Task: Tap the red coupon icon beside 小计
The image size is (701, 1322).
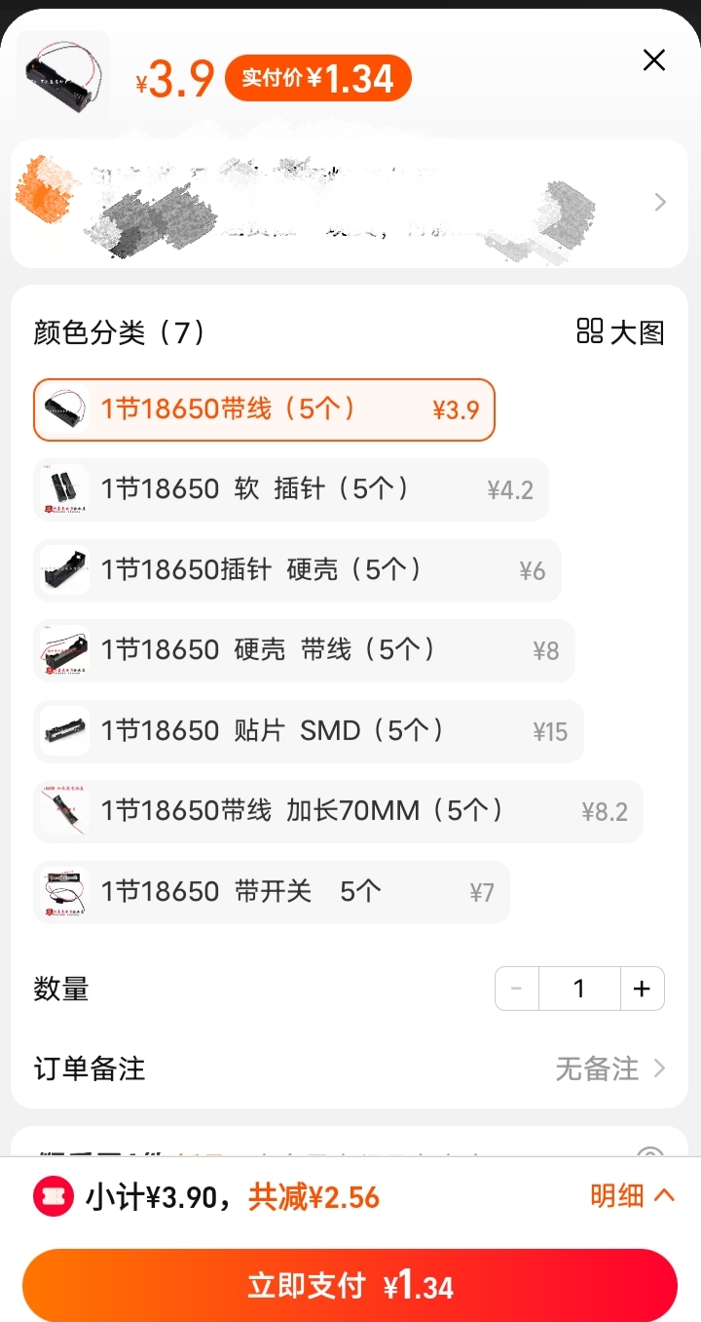Action: (54, 1196)
